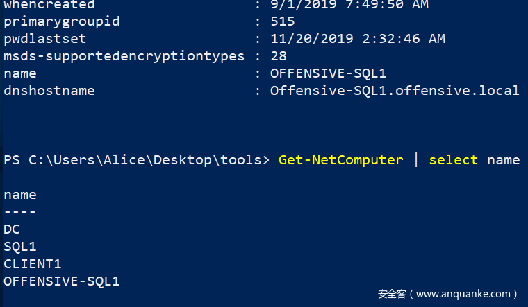This screenshot has height=307, width=528.
Task: Click the Get-NetComputer command text
Action: [x=340, y=160]
